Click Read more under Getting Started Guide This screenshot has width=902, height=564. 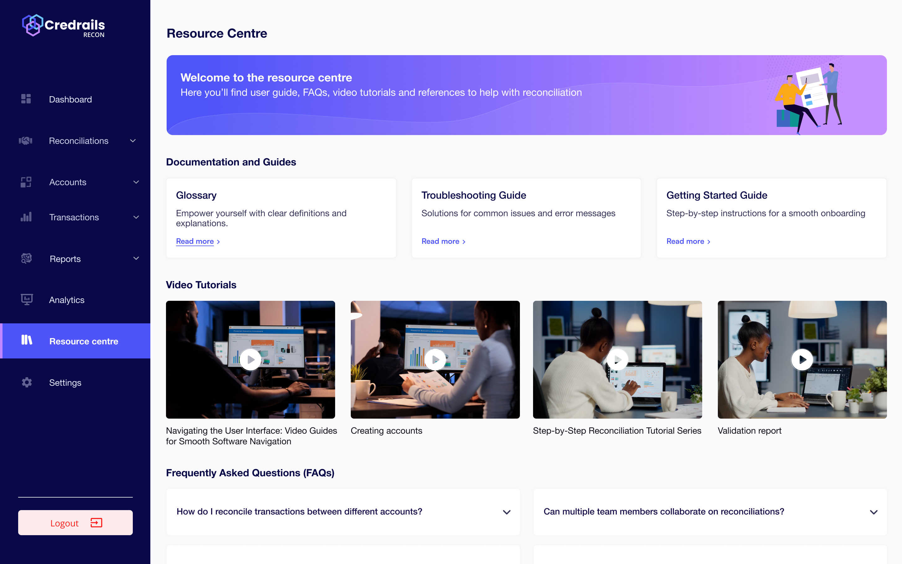pyautogui.click(x=685, y=241)
